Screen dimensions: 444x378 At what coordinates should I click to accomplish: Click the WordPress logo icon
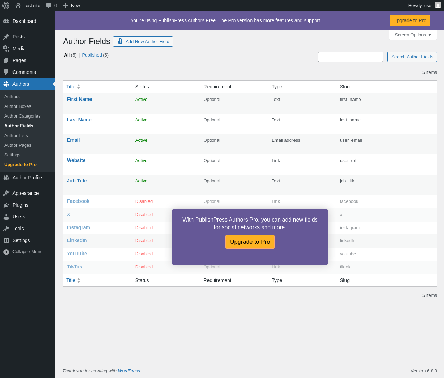click(6, 6)
